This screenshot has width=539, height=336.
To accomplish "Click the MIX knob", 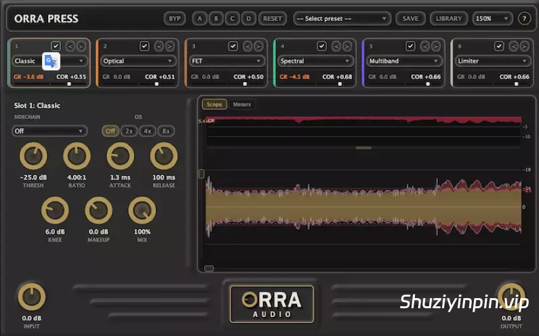I will point(142,210).
